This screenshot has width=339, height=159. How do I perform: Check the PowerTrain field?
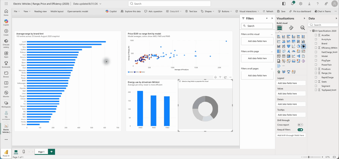tap(316, 65)
